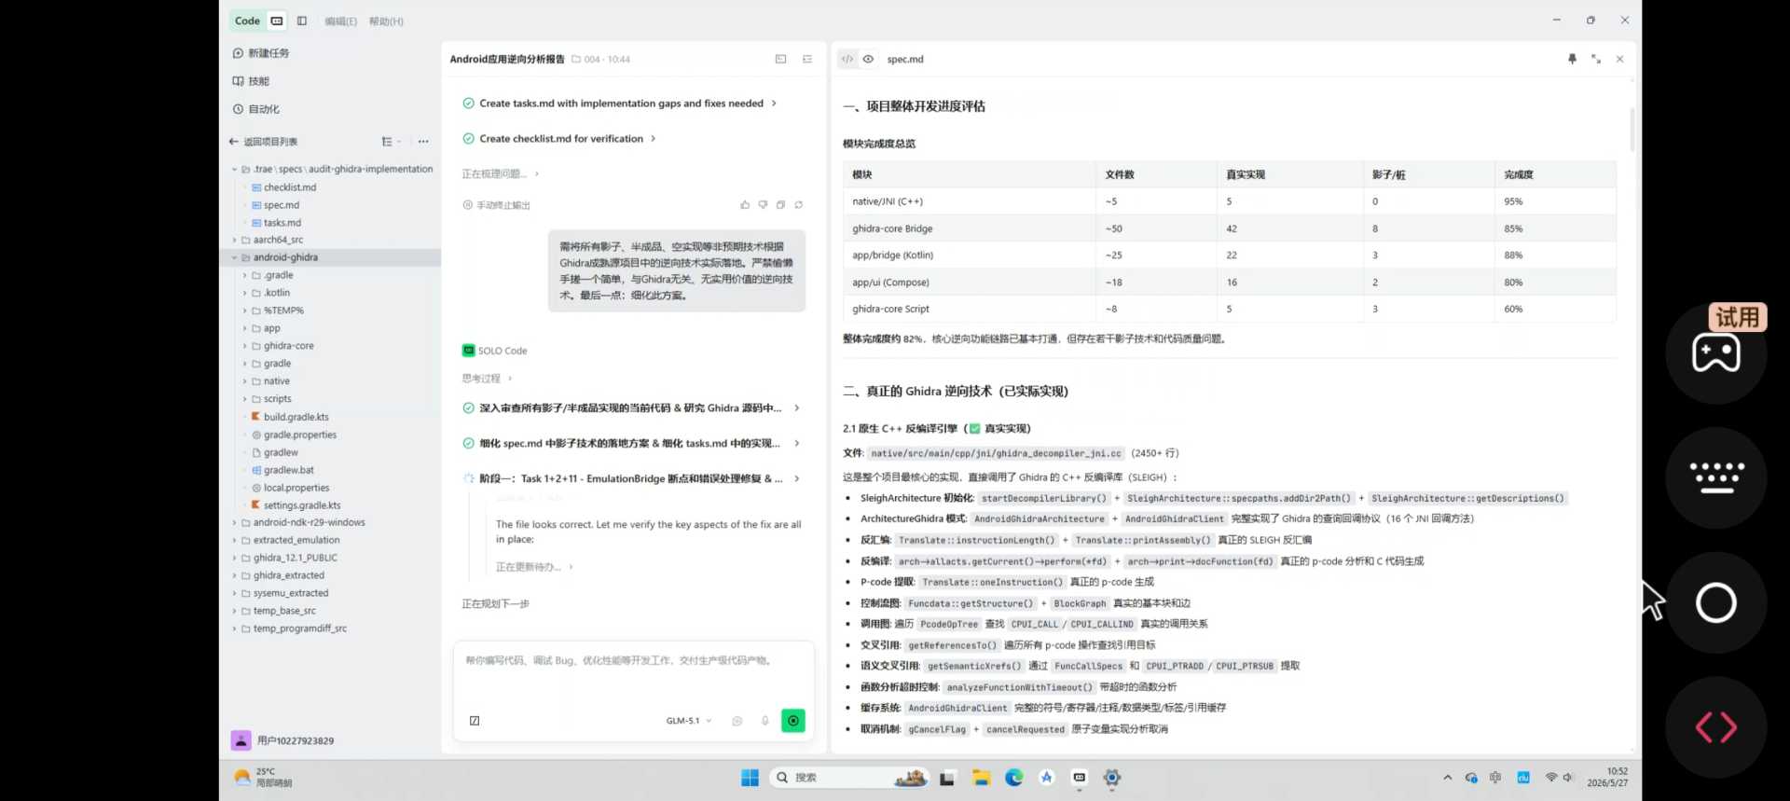The width and height of the screenshot is (1790, 801).
Task: Expand the .gradle folder
Action: (245, 275)
